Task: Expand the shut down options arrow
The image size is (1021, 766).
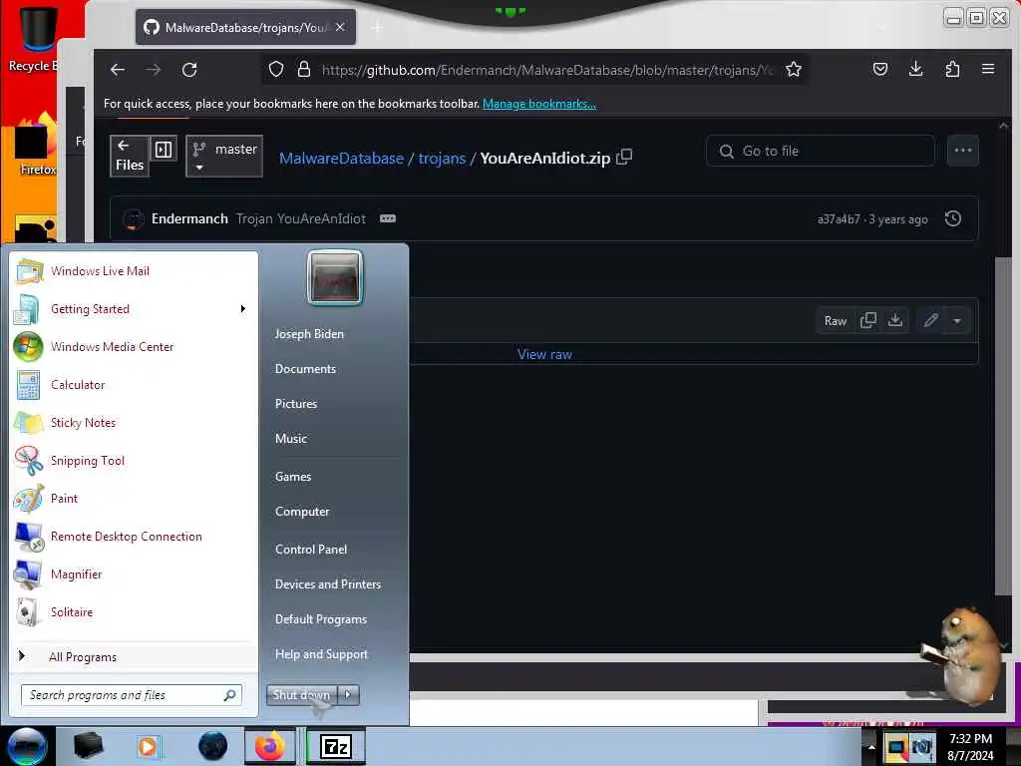Action: (x=348, y=695)
